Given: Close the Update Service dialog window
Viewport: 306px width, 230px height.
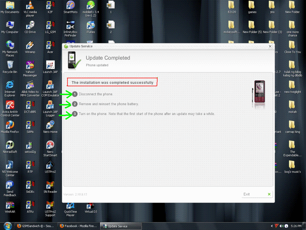Looking at the screenshot, I should (270, 46).
